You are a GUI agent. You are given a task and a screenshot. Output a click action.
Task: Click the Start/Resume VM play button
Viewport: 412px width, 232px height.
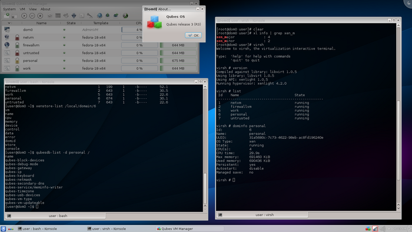point(24,16)
